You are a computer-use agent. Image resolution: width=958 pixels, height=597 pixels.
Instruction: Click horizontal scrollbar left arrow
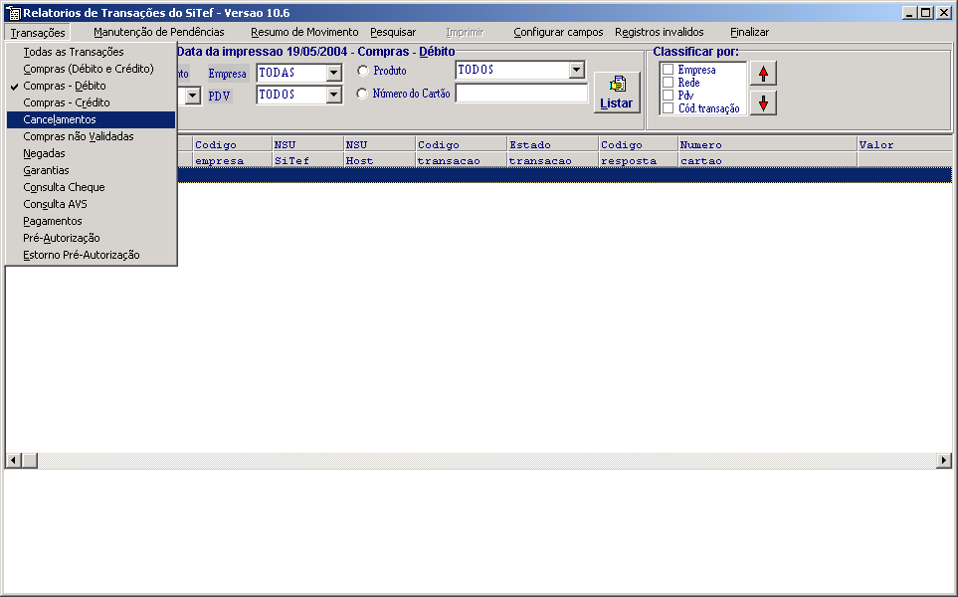14,460
